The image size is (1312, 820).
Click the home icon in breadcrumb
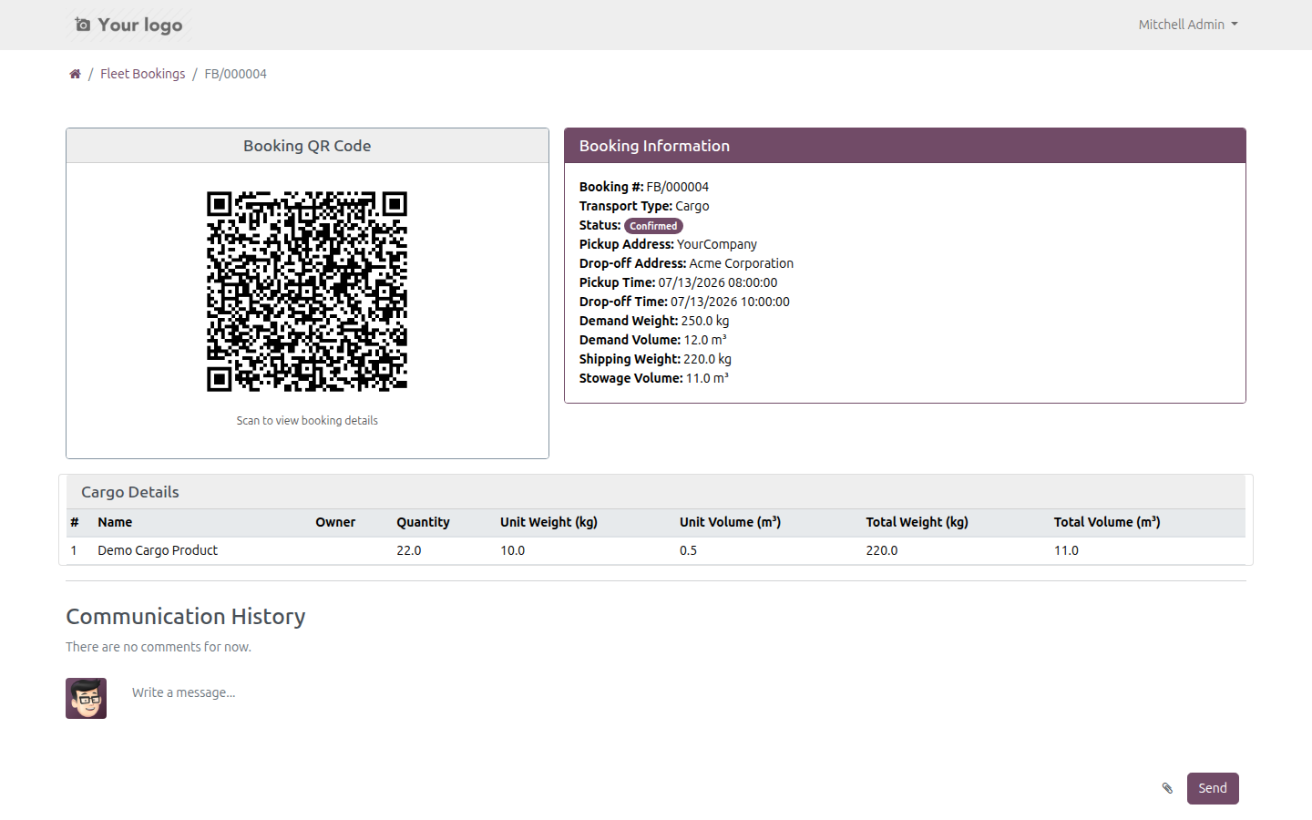[x=75, y=74]
